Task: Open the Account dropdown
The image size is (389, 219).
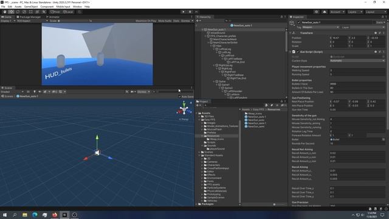Action: [x=337, y=12]
